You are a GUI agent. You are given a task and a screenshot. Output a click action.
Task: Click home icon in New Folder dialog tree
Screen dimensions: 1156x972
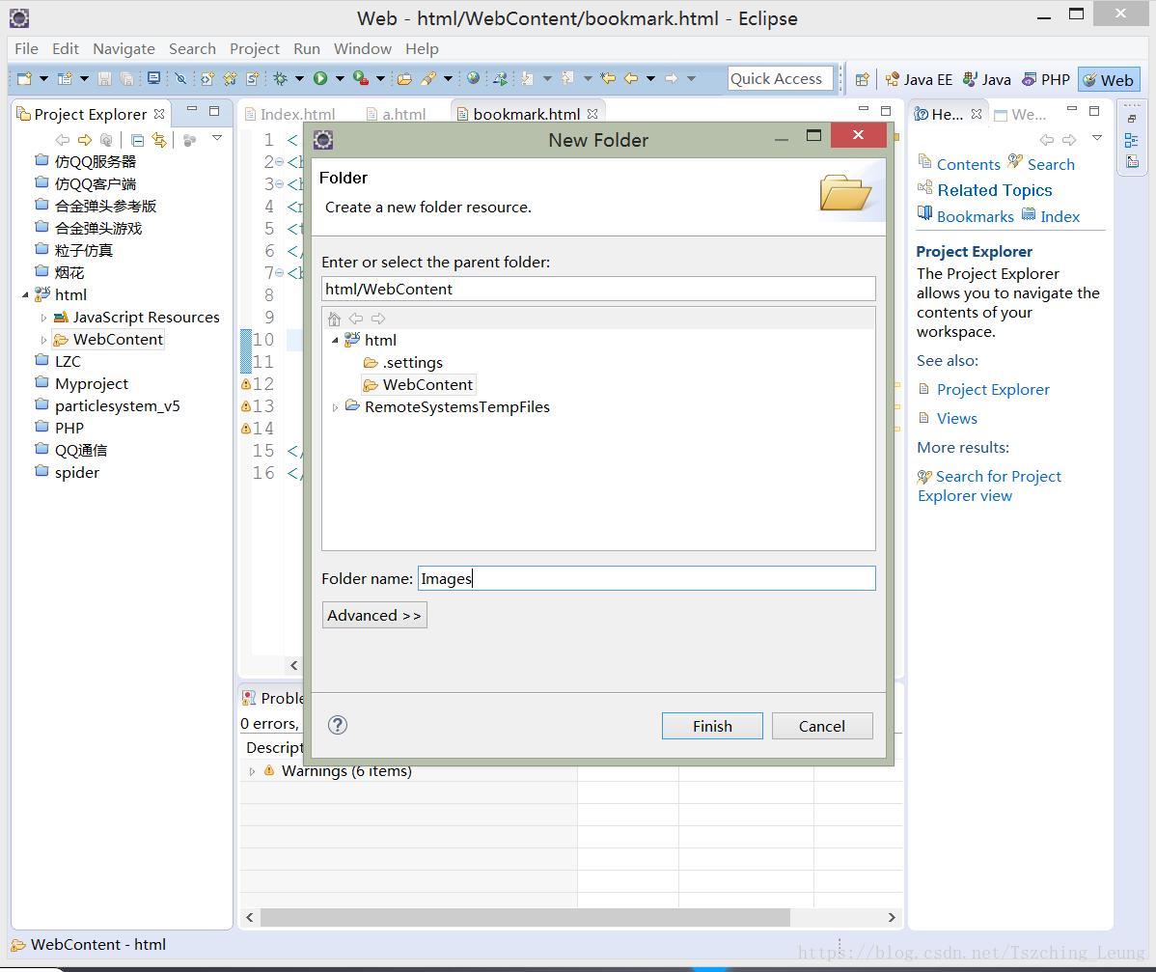(x=334, y=319)
